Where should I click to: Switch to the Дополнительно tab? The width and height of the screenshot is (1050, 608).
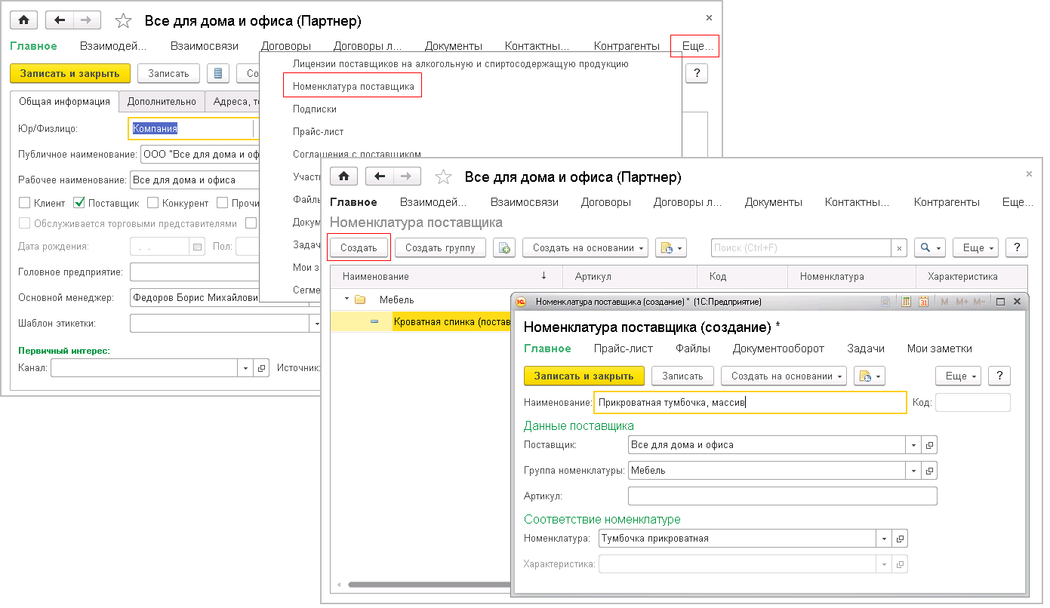(x=162, y=101)
